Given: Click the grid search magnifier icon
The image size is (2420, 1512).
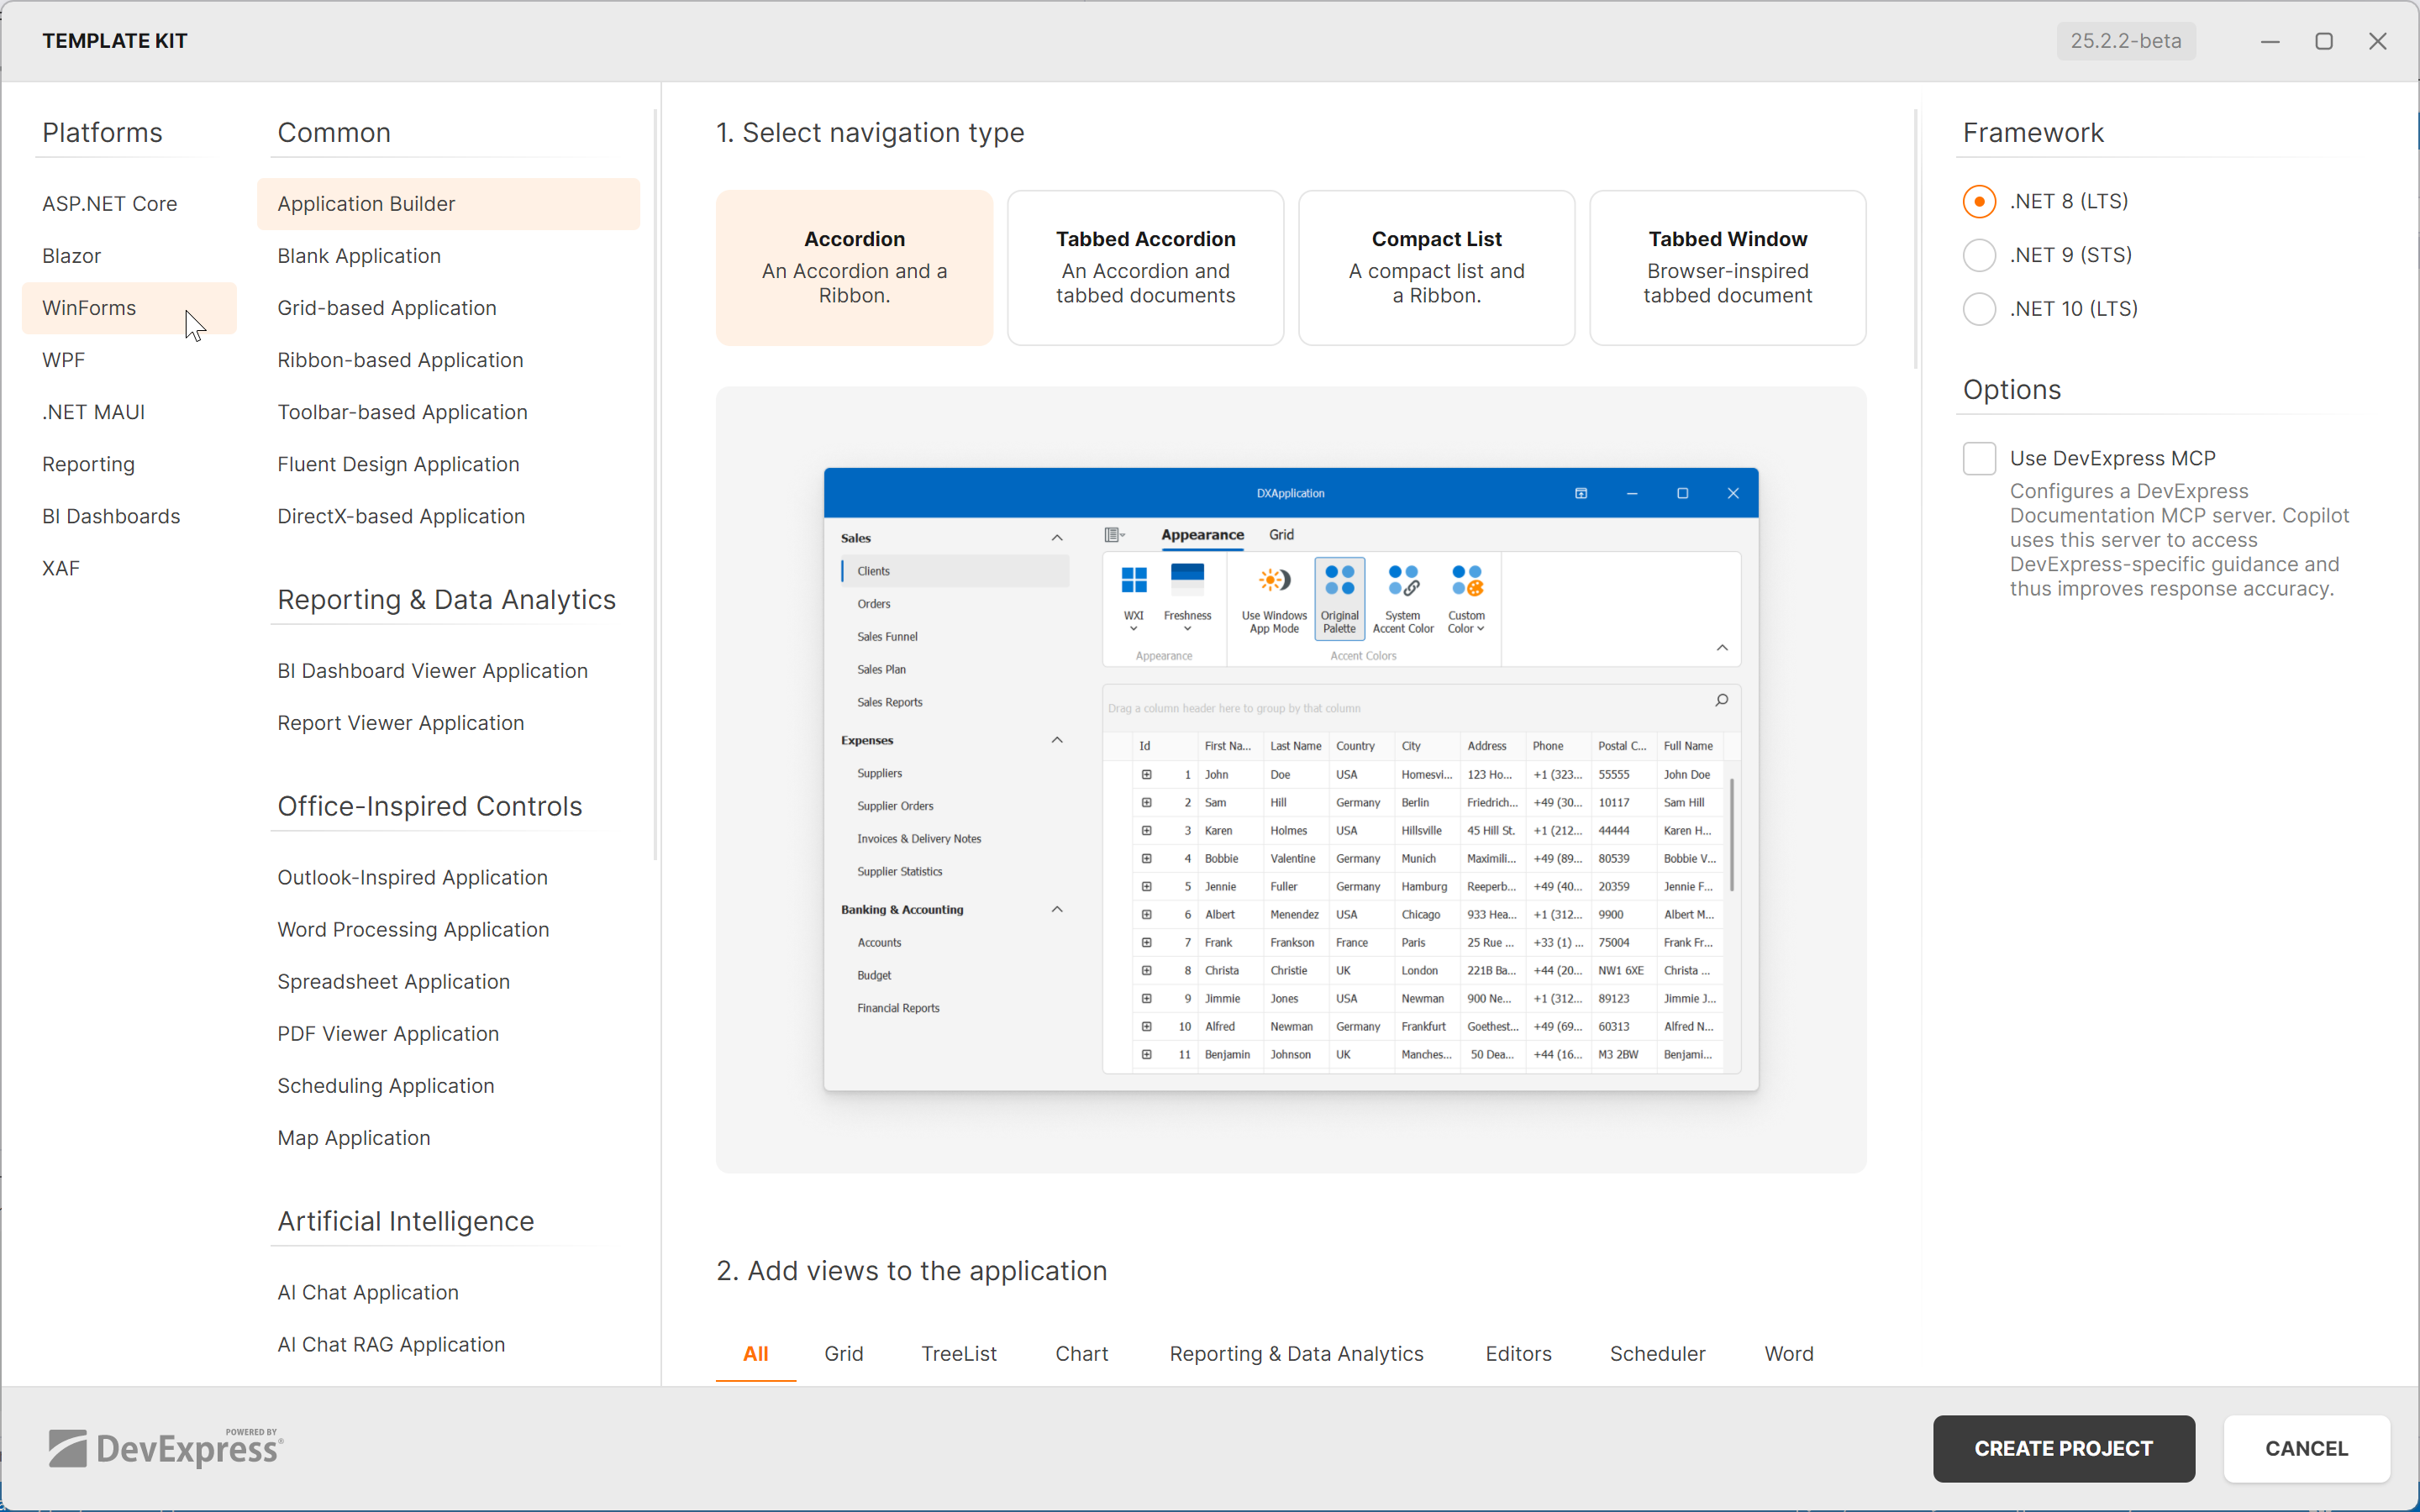Looking at the screenshot, I should pyautogui.click(x=1721, y=700).
